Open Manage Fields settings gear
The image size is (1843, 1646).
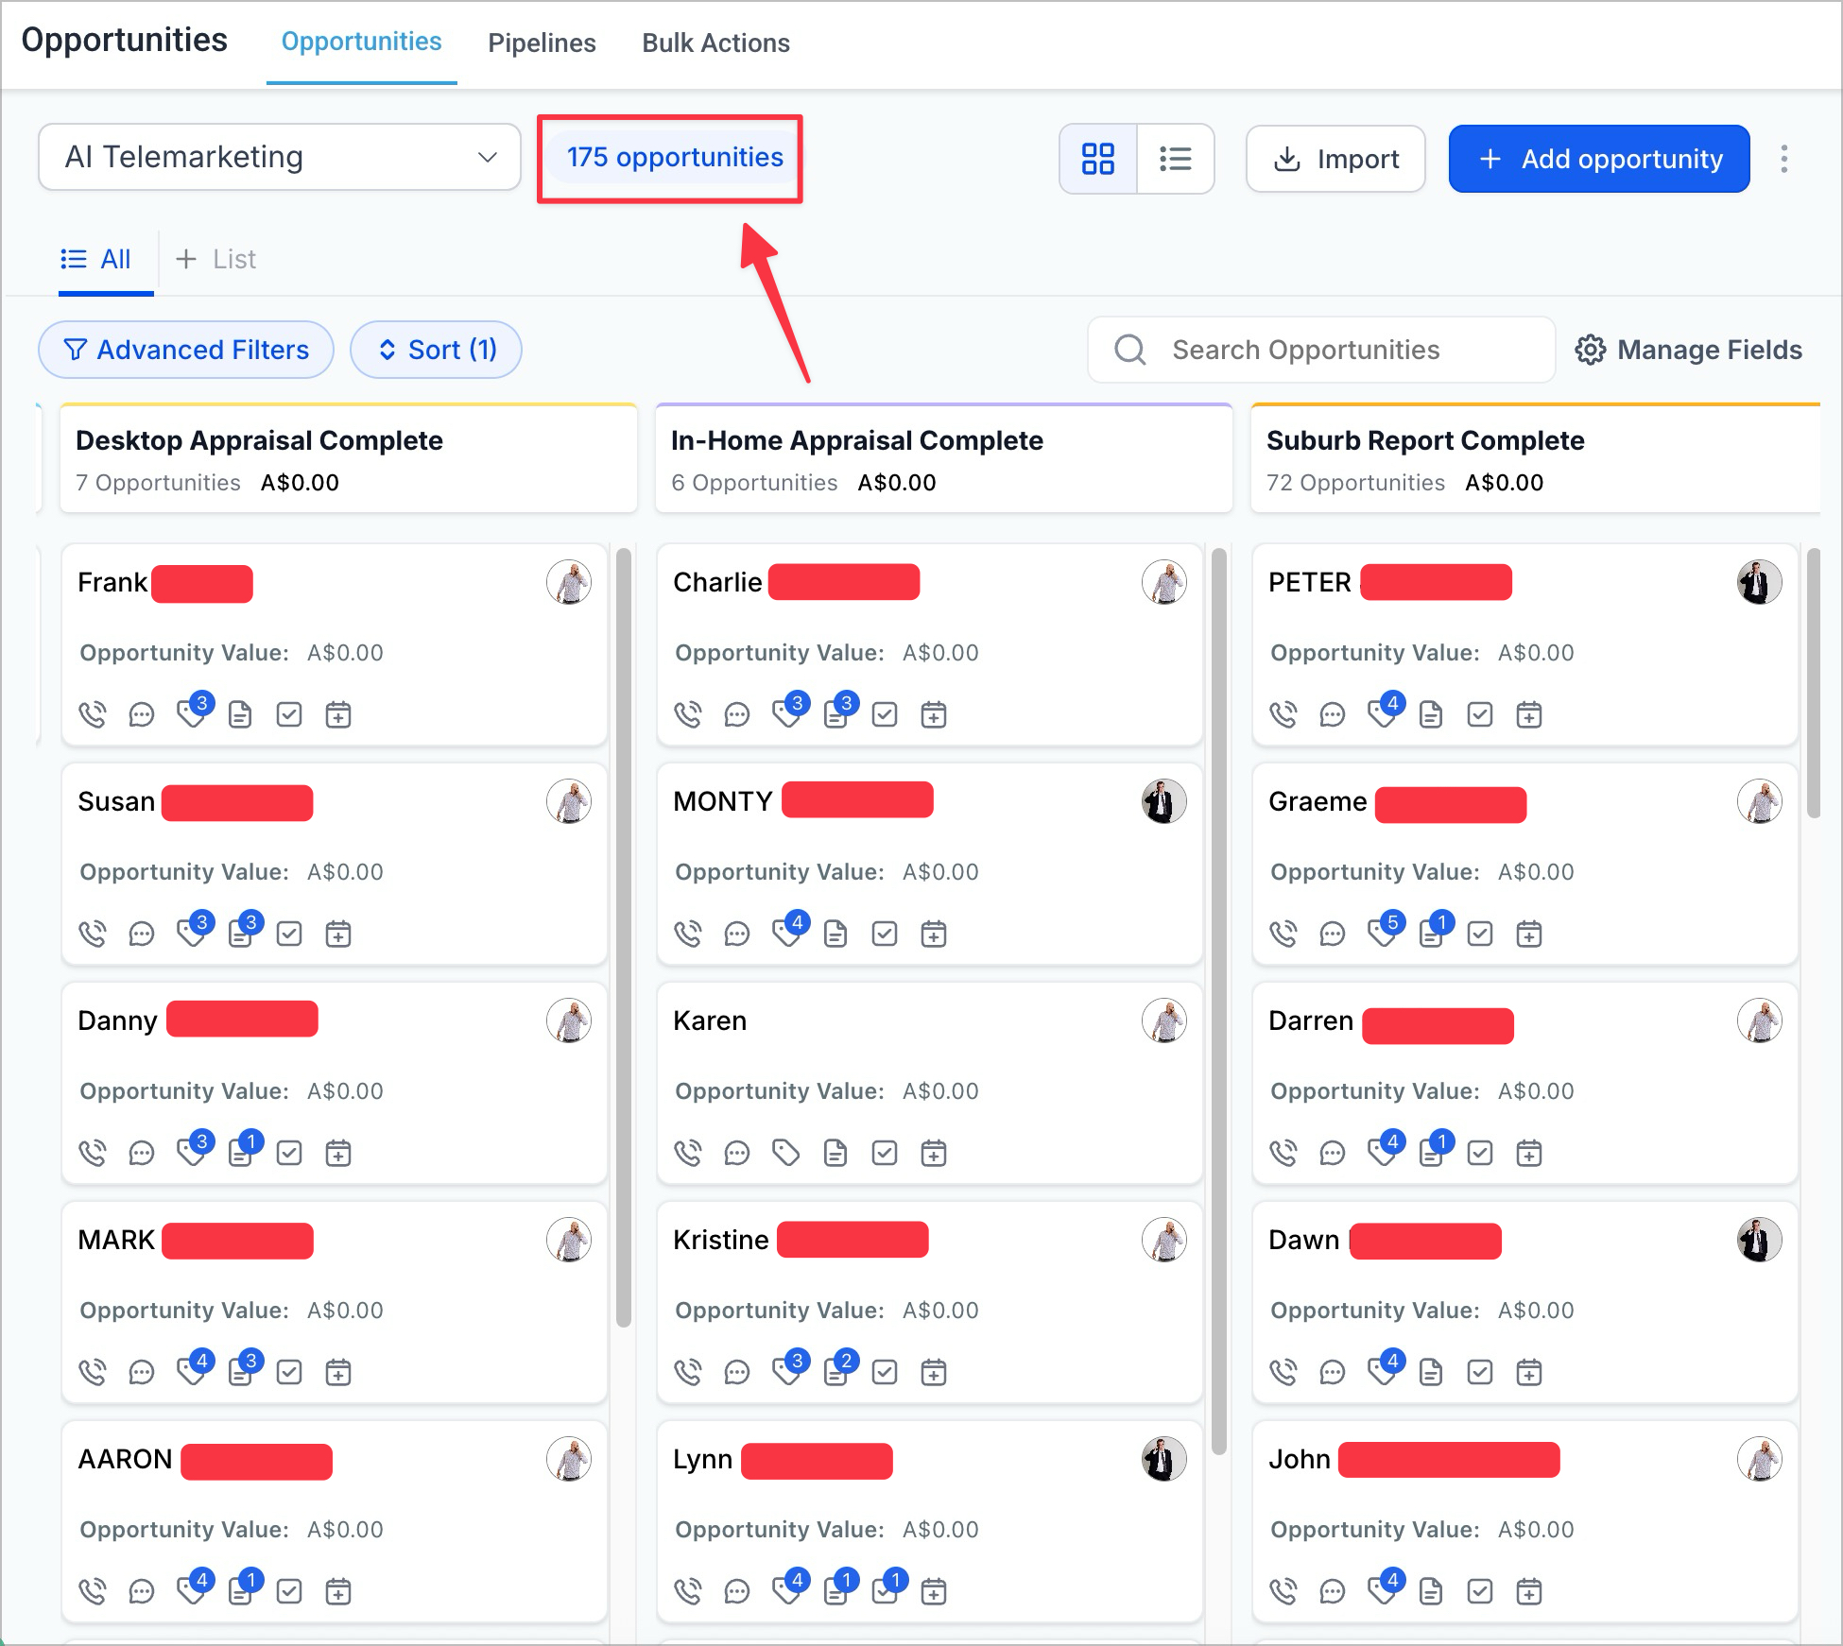click(1592, 350)
